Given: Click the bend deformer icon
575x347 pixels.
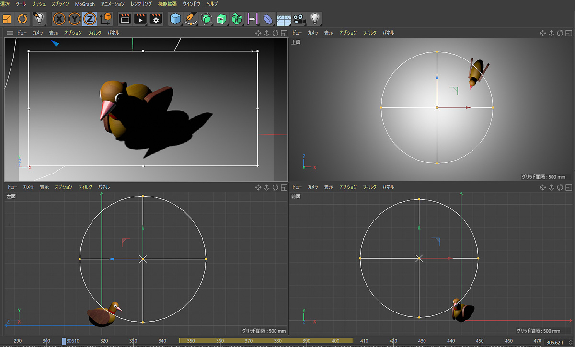Looking at the screenshot, I should (268, 19).
